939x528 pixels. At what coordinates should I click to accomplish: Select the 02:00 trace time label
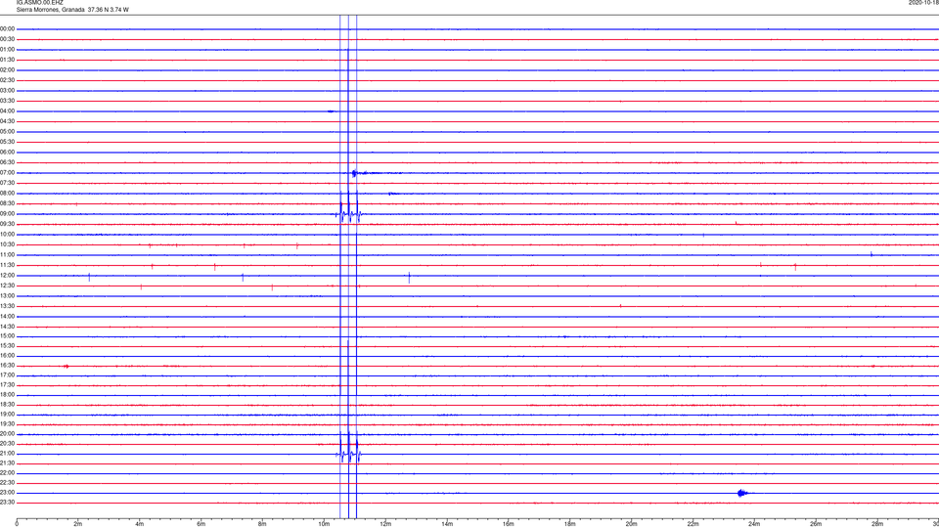click(8, 70)
